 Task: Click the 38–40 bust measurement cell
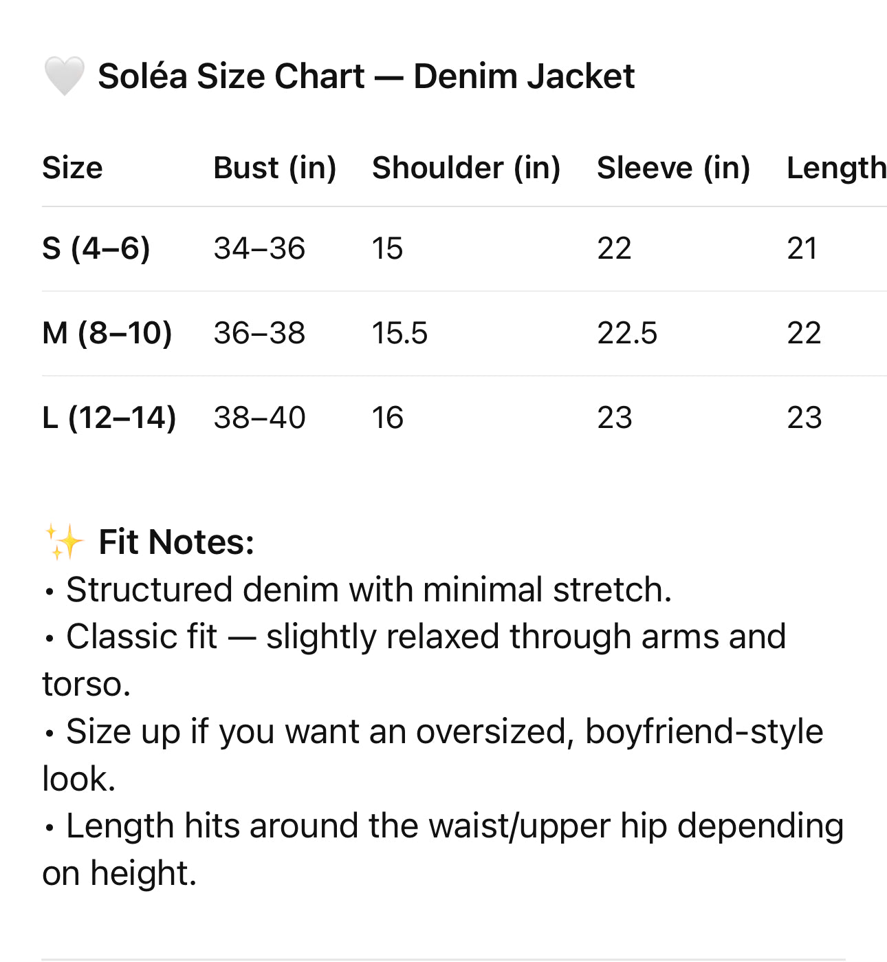pyautogui.click(x=259, y=418)
